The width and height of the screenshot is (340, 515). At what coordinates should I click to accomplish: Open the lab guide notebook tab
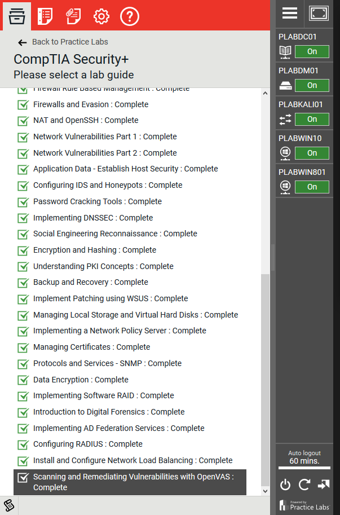[x=45, y=16]
